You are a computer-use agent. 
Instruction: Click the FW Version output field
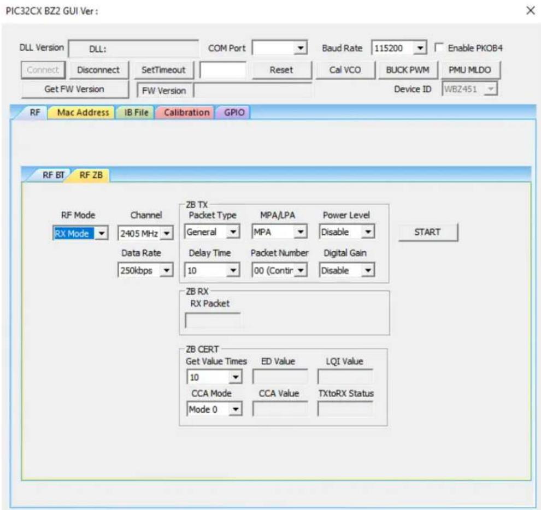(253, 90)
